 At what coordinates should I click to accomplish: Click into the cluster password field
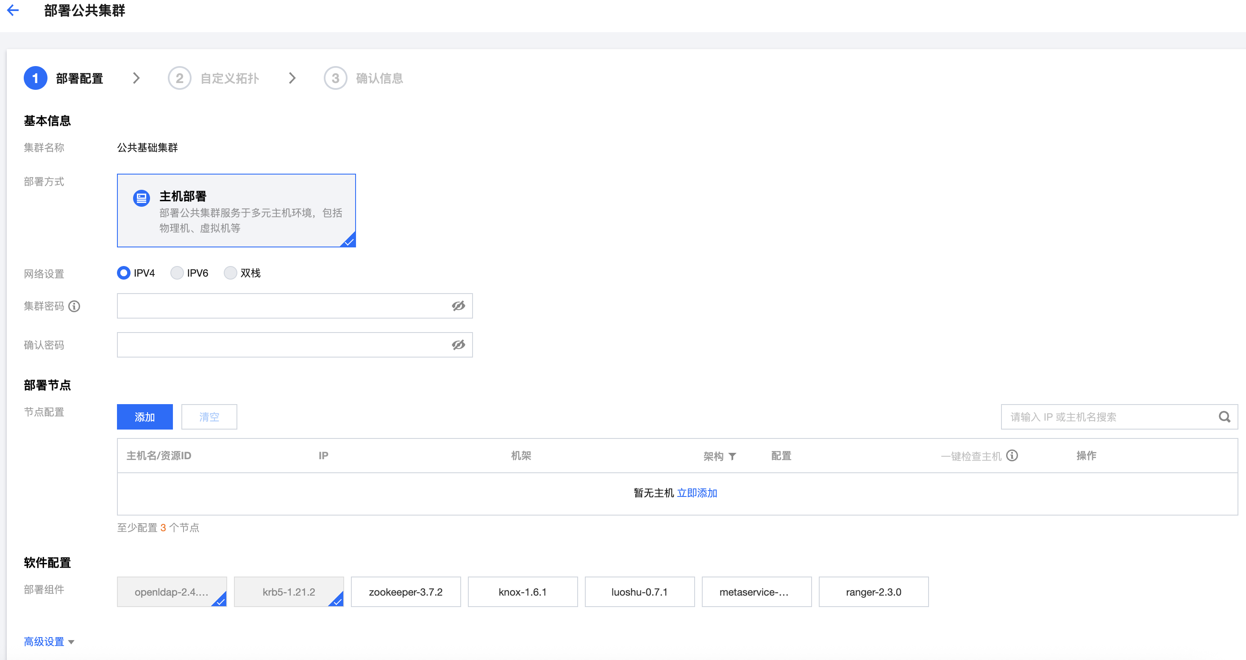pyautogui.click(x=283, y=306)
